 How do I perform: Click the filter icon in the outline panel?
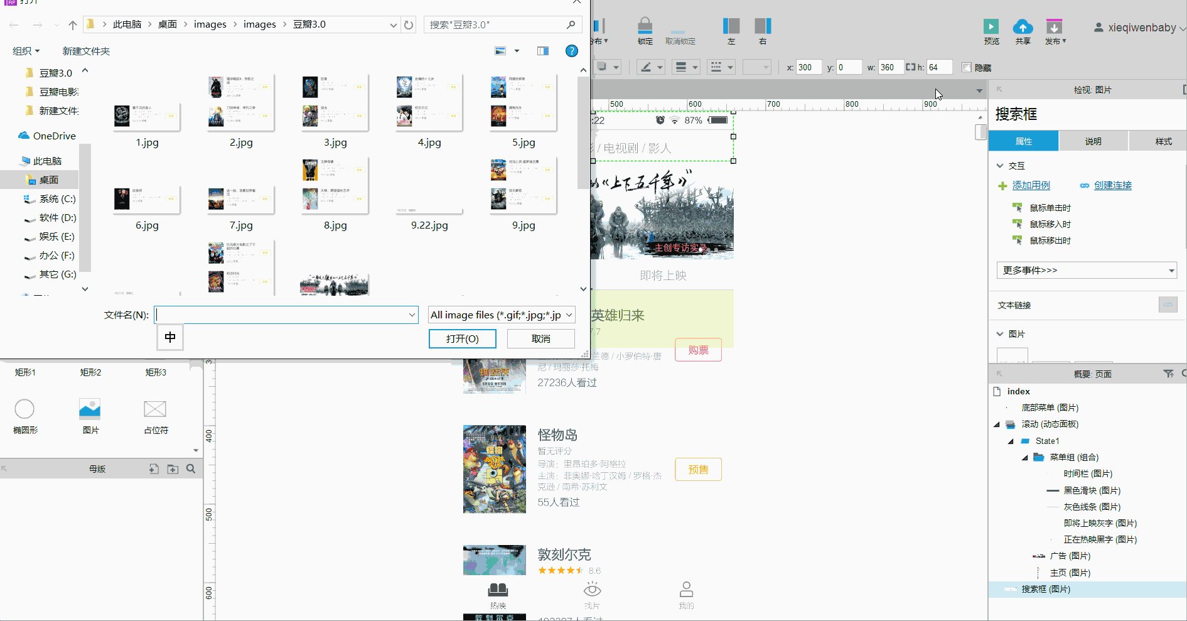click(x=1168, y=374)
